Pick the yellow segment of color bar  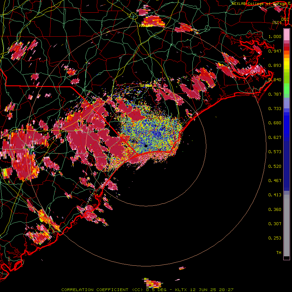click(x=286, y=64)
